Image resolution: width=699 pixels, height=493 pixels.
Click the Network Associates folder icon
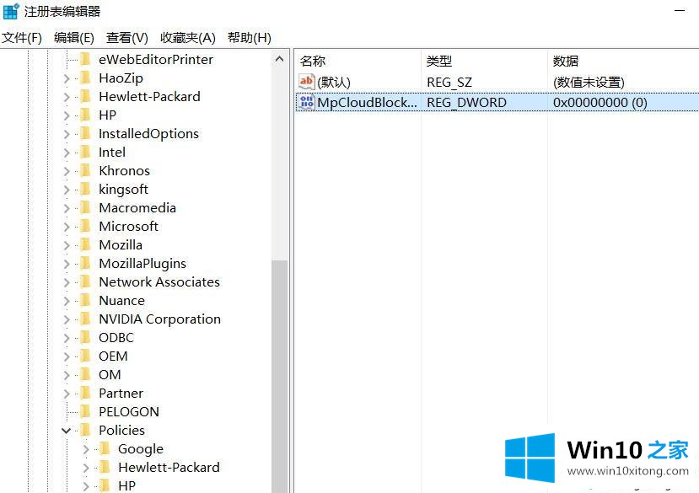pyautogui.click(x=86, y=281)
